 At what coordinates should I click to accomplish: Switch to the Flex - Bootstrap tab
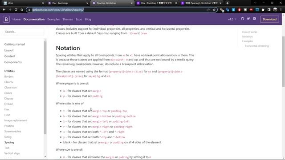[x=68, y=3]
